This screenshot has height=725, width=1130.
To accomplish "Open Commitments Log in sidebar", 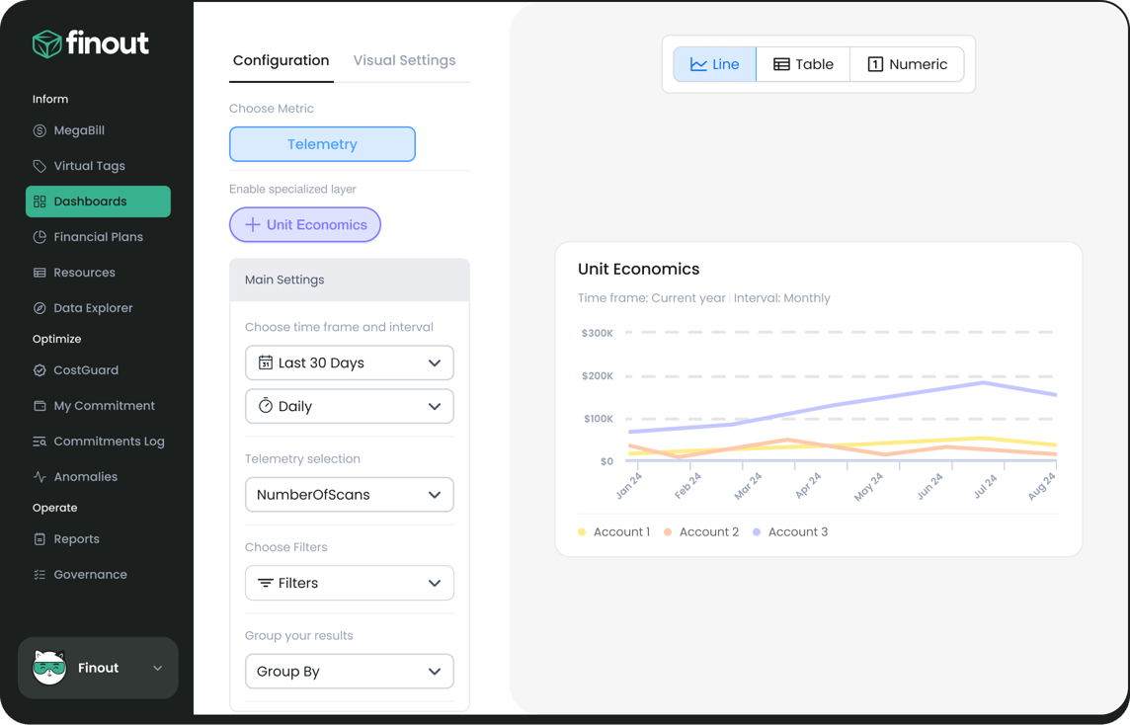I will pos(98,442).
